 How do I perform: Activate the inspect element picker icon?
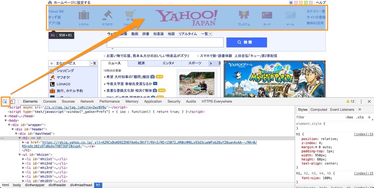pyautogui.click(x=5, y=101)
